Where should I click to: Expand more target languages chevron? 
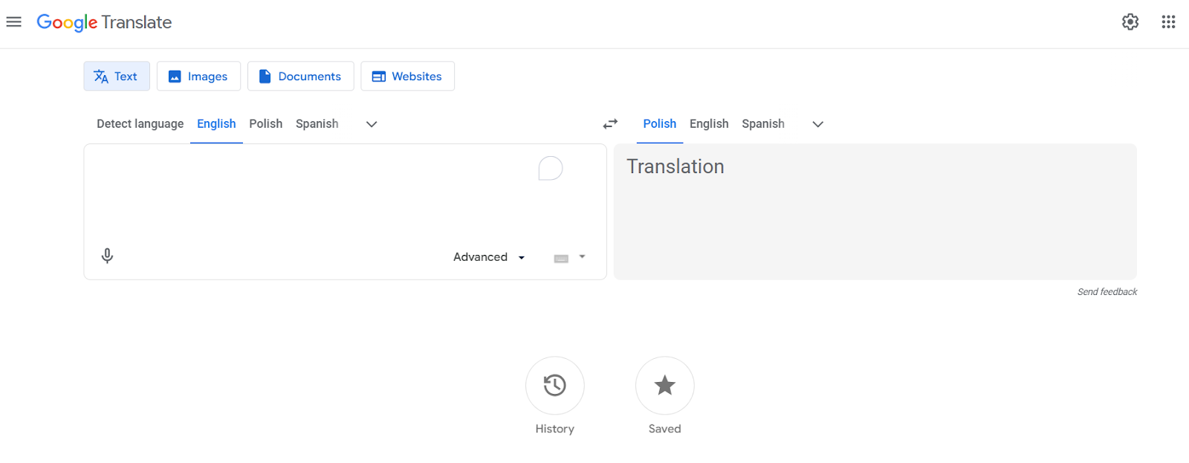coord(818,124)
